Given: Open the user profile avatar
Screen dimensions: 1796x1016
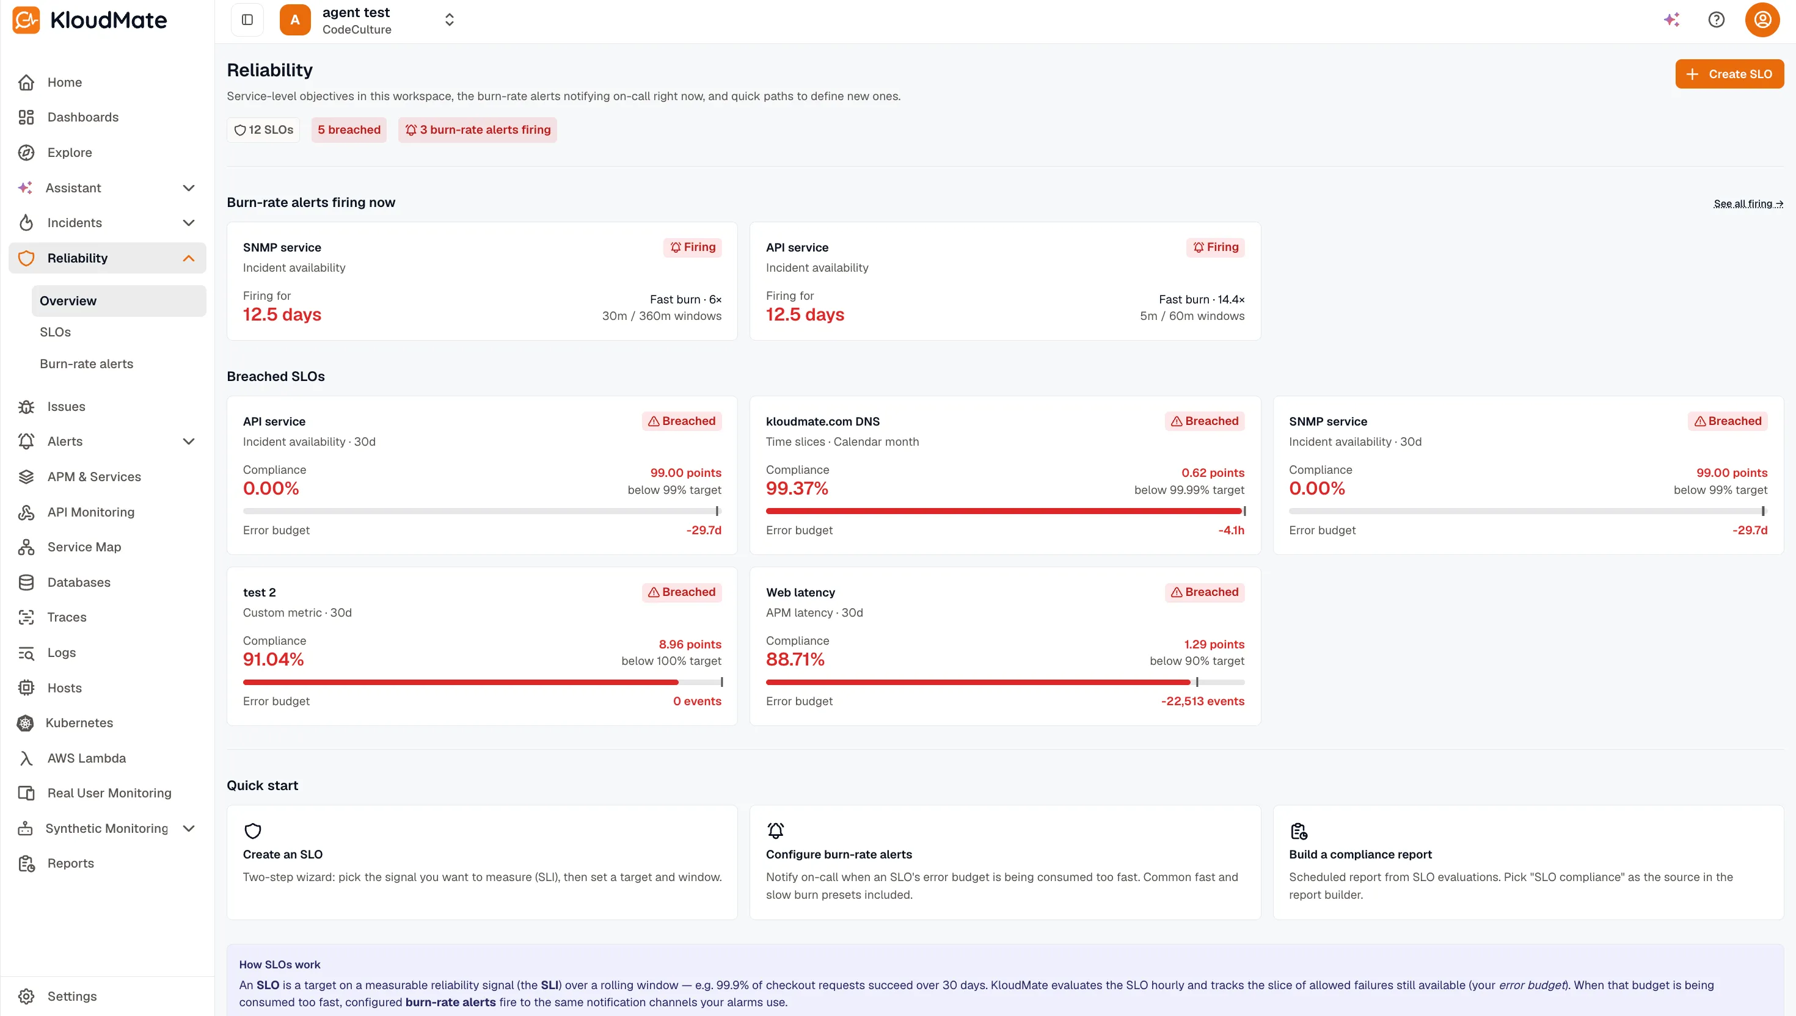Looking at the screenshot, I should [1762, 20].
